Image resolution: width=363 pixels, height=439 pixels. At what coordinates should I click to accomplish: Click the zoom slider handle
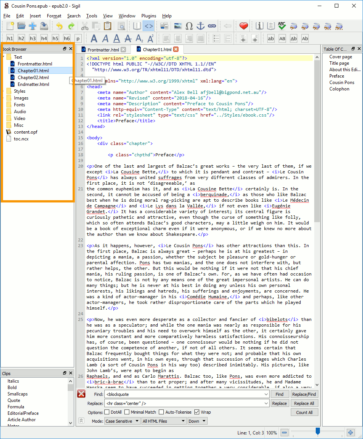click(318, 431)
